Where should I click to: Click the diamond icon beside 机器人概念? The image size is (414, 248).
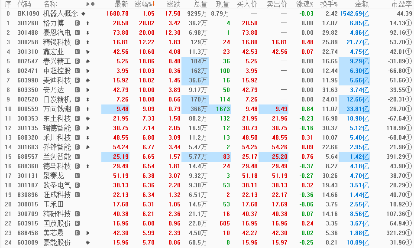click(x=84, y=13)
